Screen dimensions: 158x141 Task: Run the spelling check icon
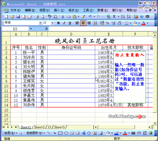click(50, 16)
